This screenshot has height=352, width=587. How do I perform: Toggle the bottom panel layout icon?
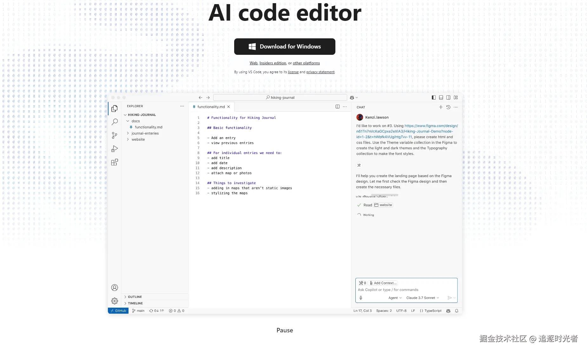(x=441, y=98)
